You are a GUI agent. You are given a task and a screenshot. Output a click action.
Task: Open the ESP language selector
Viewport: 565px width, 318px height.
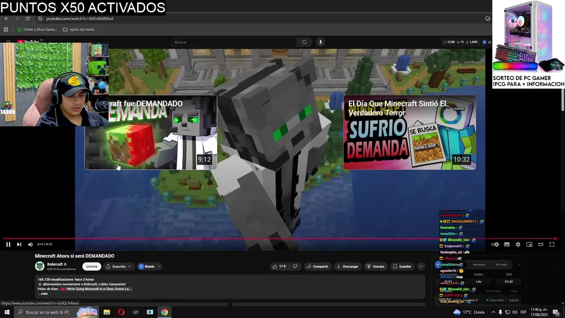coord(523,312)
